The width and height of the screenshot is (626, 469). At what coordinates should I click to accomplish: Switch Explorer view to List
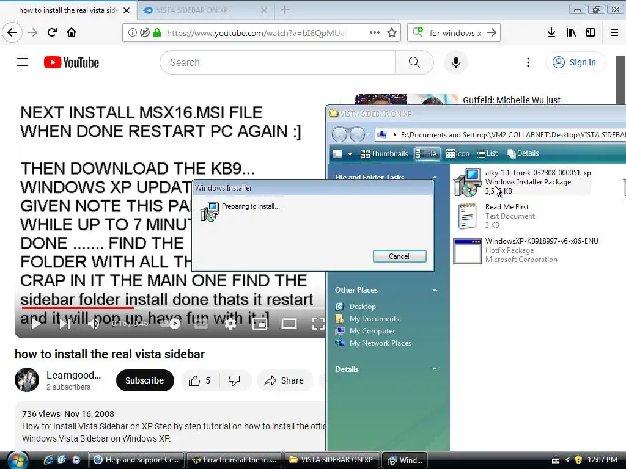pos(487,153)
